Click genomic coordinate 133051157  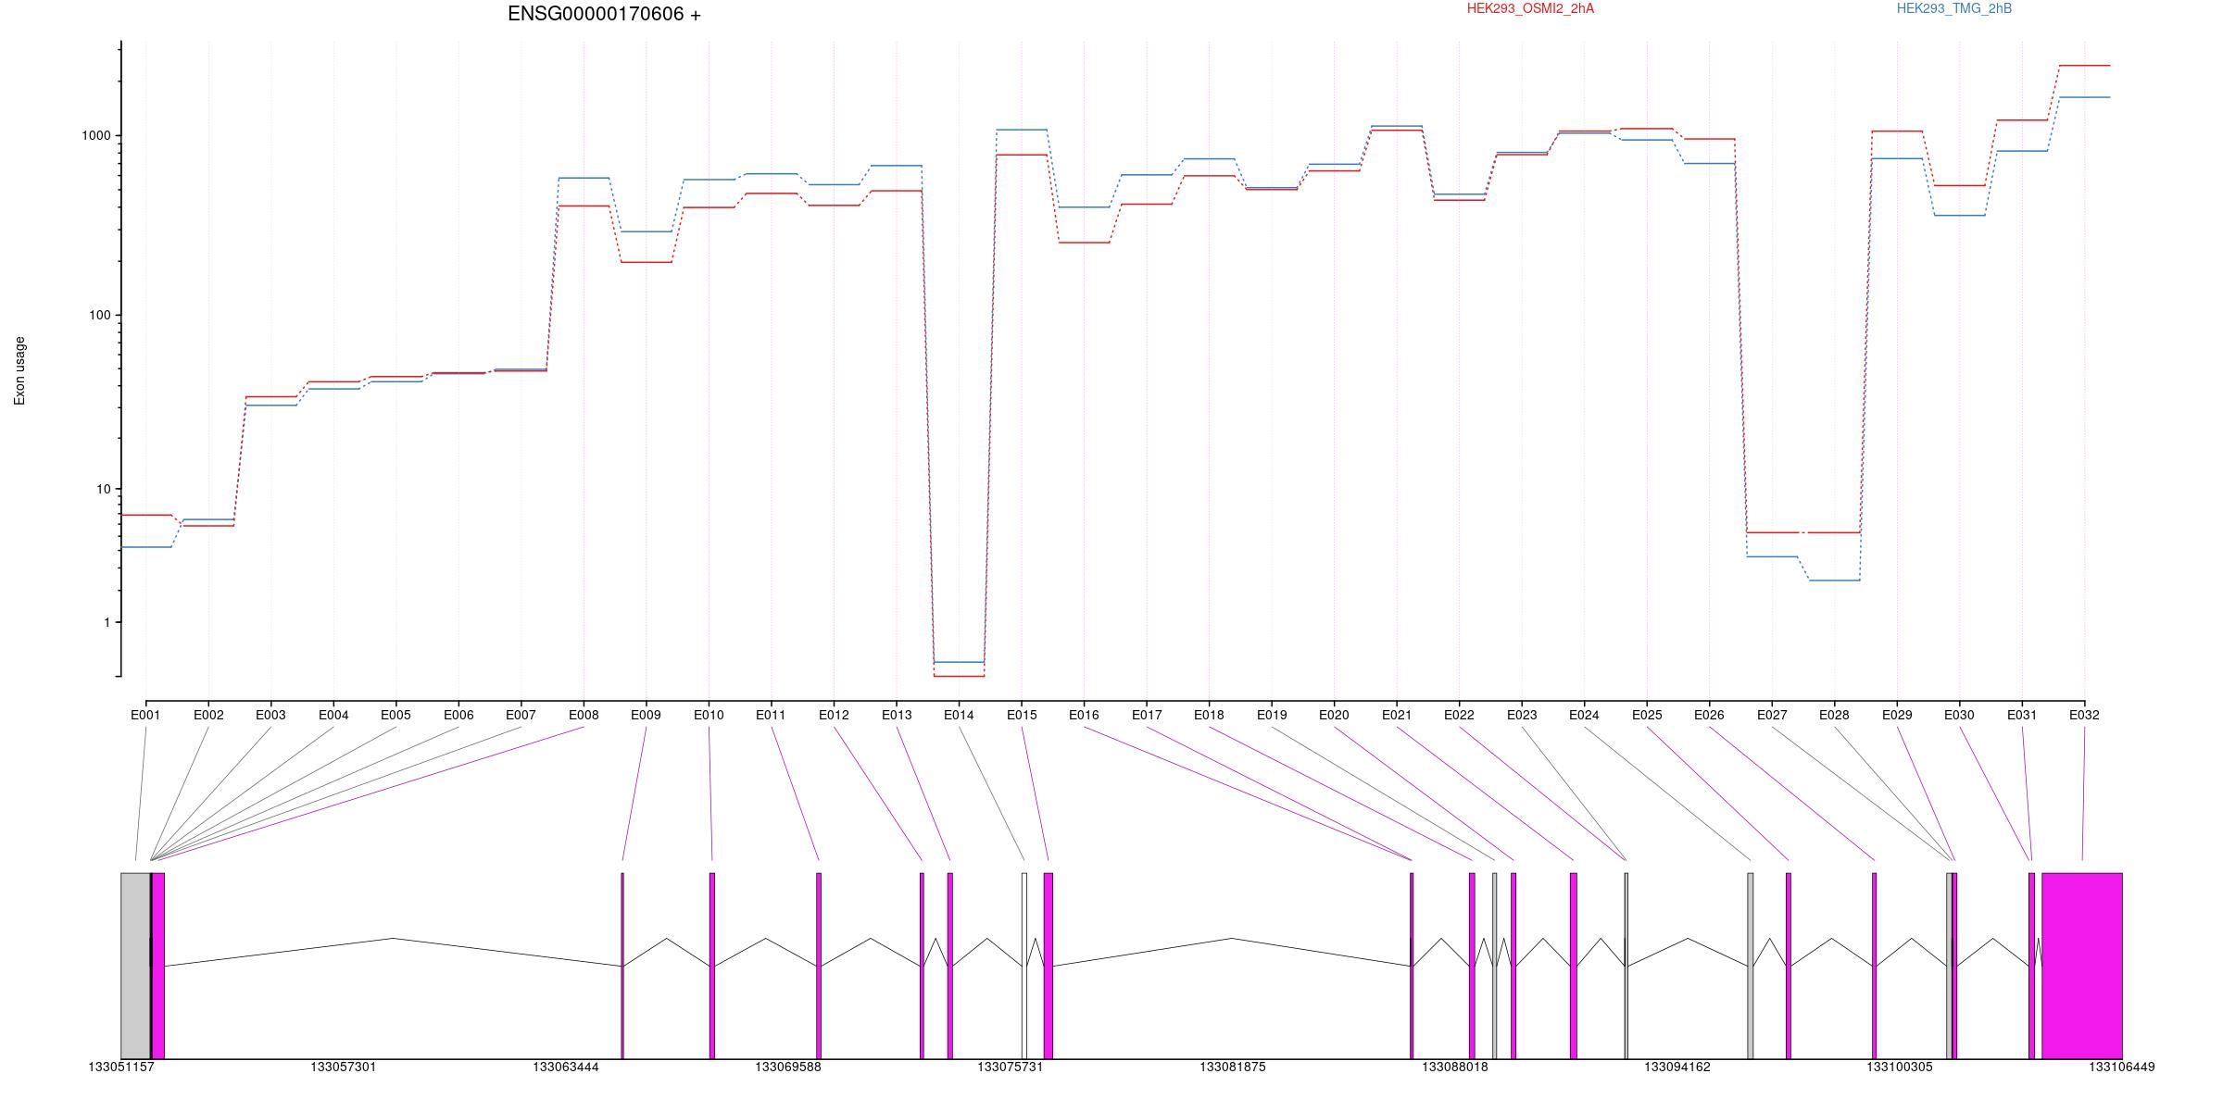tap(121, 1067)
